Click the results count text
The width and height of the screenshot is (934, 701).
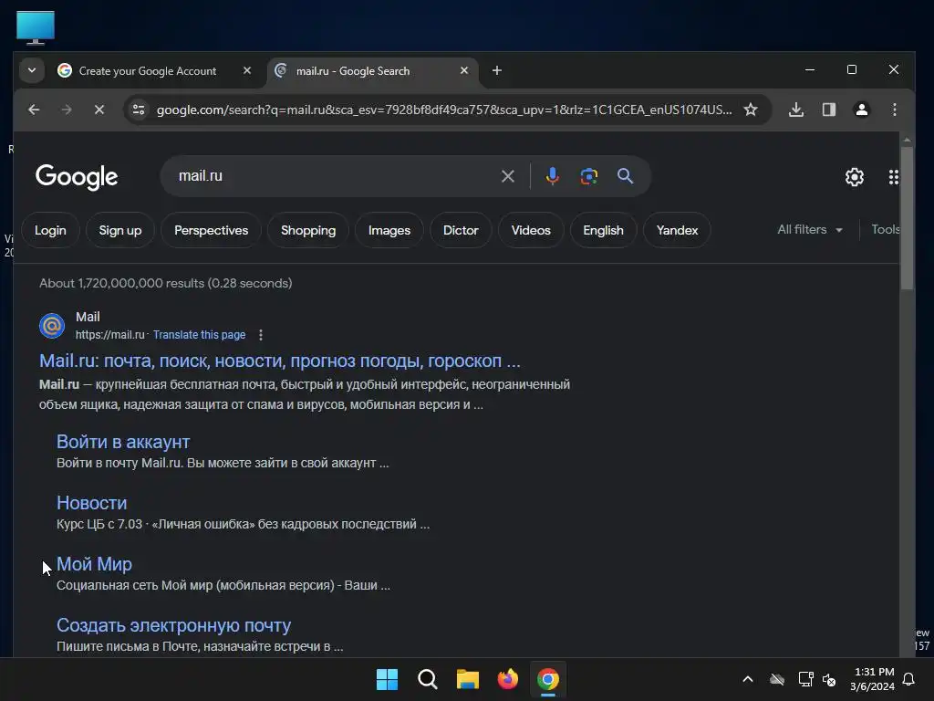pyautogui.click(x=166, y=283)
